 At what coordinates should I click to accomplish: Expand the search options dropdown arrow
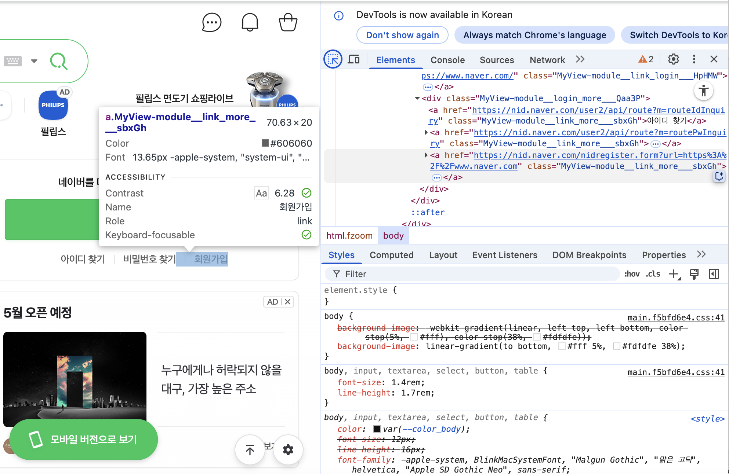point(34,61)
